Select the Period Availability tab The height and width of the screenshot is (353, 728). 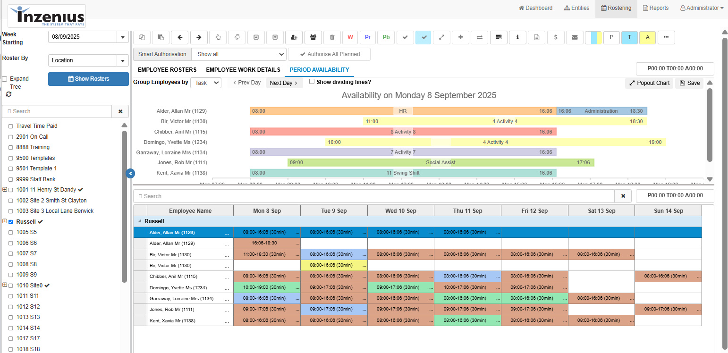[x=319, y=70]
